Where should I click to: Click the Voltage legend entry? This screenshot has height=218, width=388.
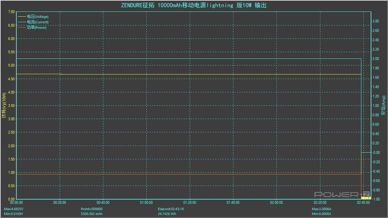click(38, 16)
